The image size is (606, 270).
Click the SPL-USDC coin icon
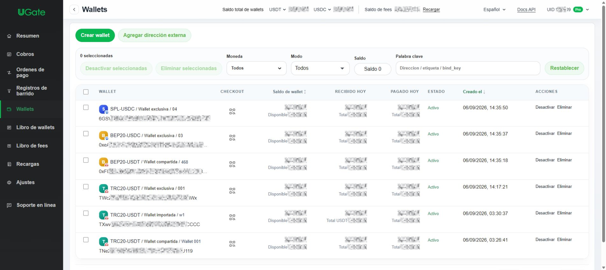(x=103, y=109)
